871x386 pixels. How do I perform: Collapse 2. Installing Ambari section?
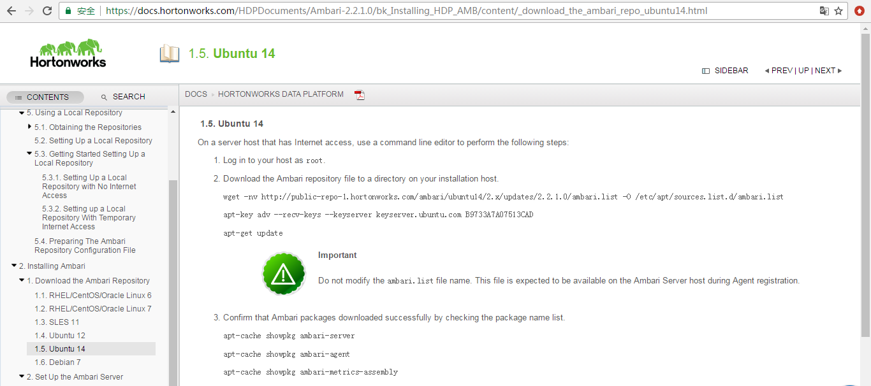tap(14, 266)
